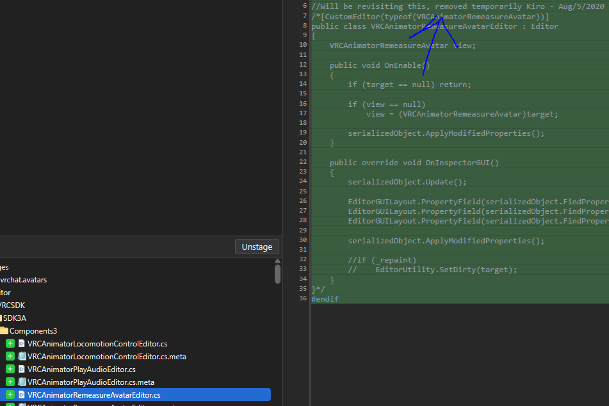Image resolution: width=609 pixels, height=406 pixels.
Task: Click green added icon for VRCAnimatorLocomotionControlEditor.cs.meta
Action: pos(10,357)
